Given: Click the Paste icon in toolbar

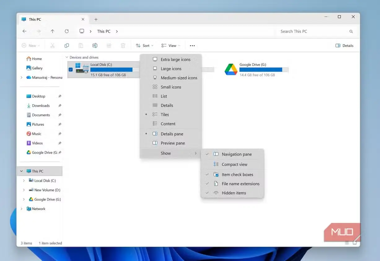Looking at the screenshot, I should (81, 45).
